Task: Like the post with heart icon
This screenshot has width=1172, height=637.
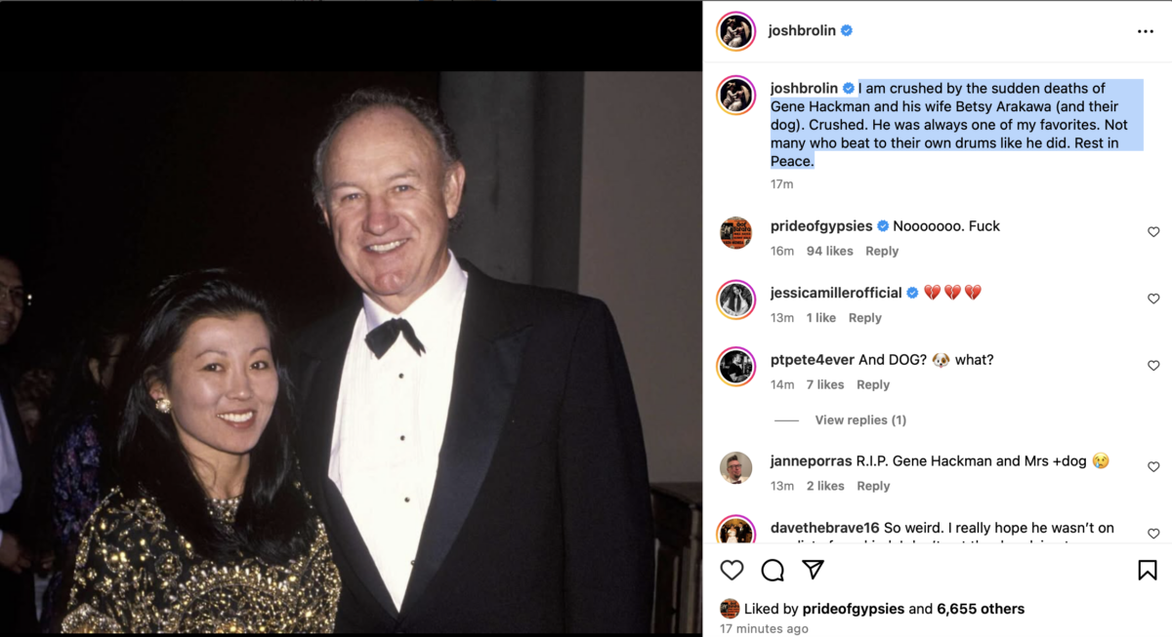Action: [x=732, y=570]
